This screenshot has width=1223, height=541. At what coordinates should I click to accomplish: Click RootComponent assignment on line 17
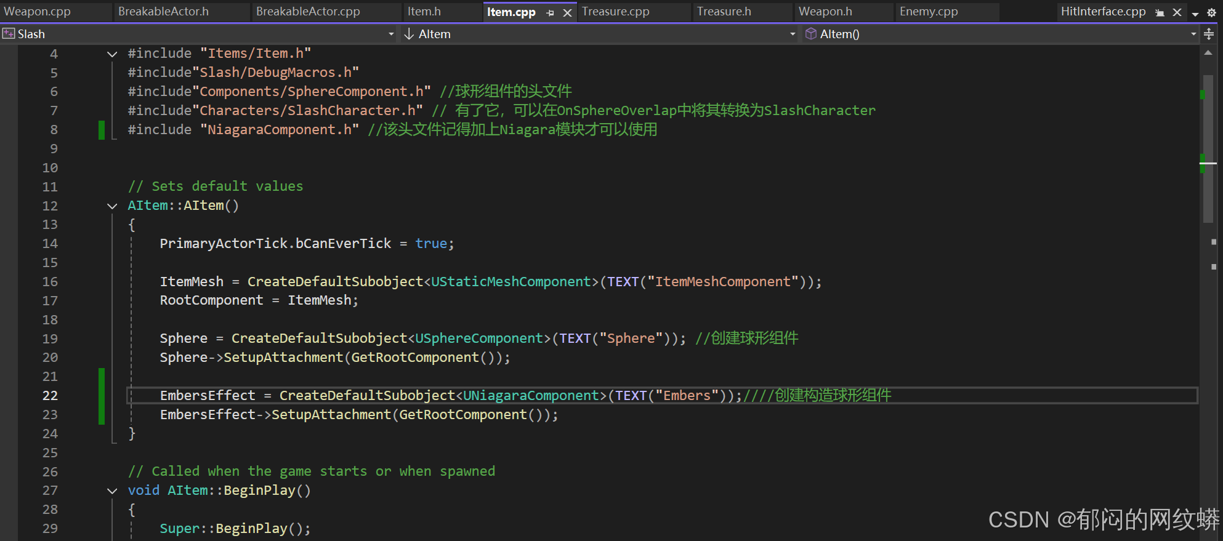[259, 300]
